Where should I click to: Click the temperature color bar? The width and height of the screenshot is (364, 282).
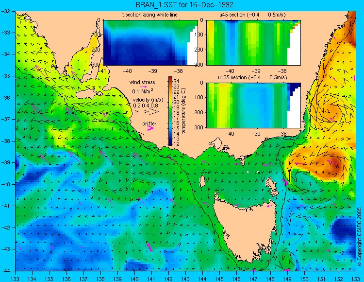pyautogui.click(x=170, y=111)
